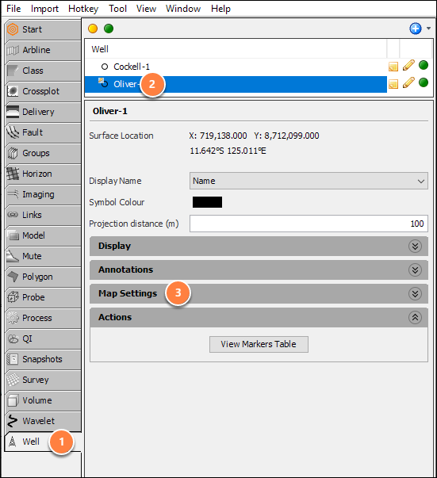437x478 pixels.
Task: Click the black Symbol Colour swatch
Action: 207,202
